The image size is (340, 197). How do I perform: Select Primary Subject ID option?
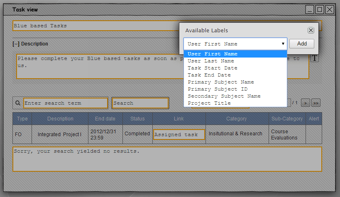point(235,89)
